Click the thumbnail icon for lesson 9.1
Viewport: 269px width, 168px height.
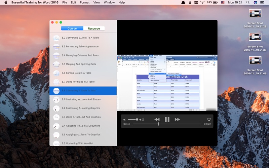pos(56,99)
